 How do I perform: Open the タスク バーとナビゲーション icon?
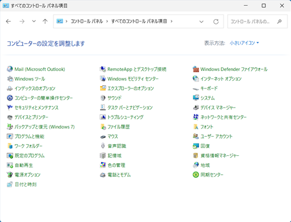coord(102,108)
